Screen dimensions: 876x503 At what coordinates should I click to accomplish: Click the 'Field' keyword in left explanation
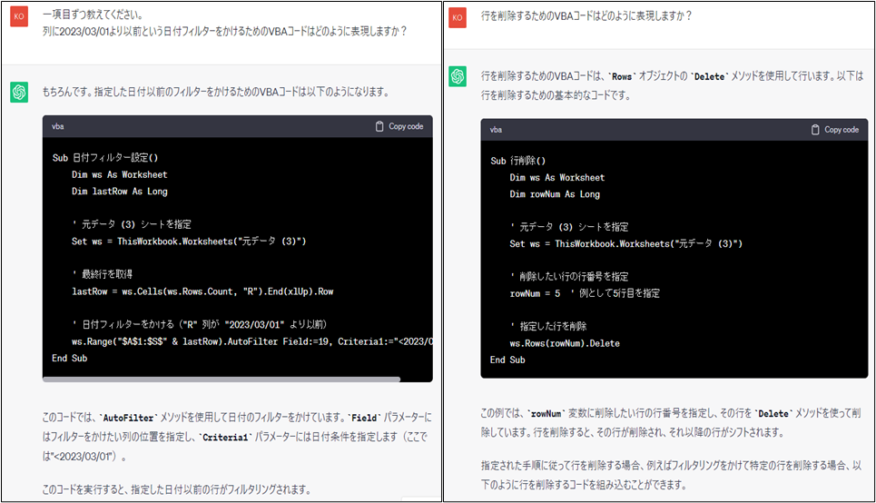[364, 418]
